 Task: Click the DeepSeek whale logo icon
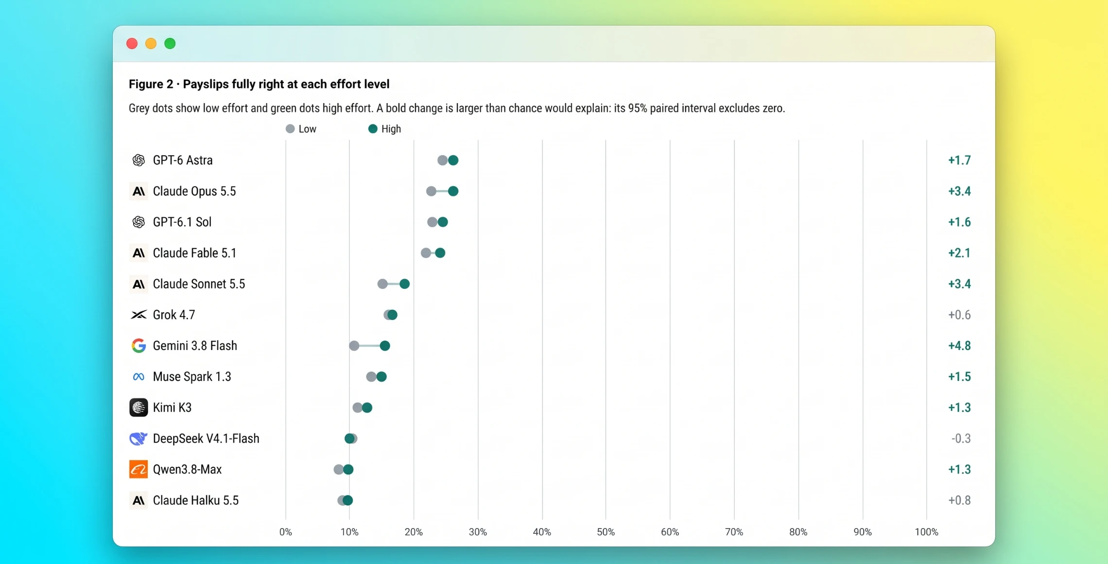tap(138, 439)
